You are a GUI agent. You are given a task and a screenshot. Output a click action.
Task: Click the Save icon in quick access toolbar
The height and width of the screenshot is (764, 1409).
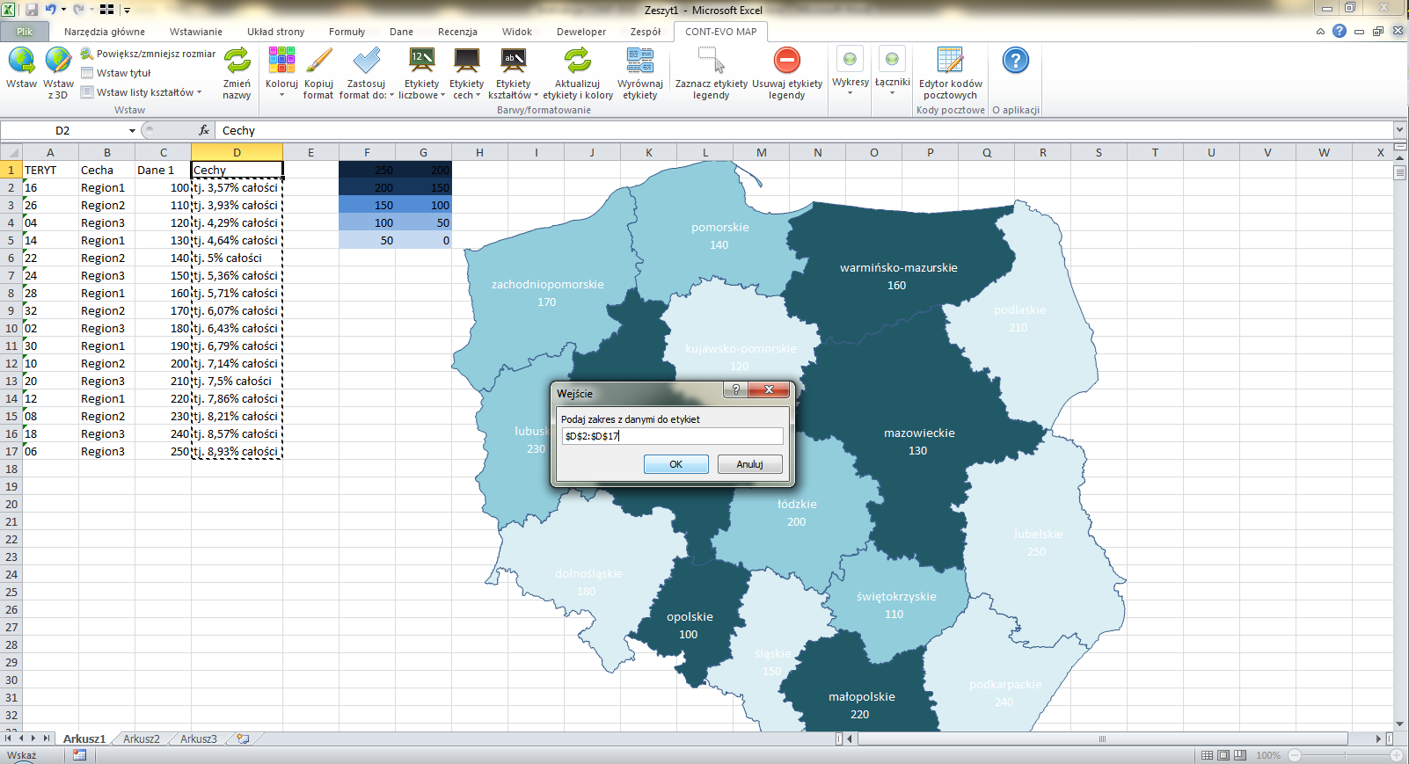pos(32,10)
